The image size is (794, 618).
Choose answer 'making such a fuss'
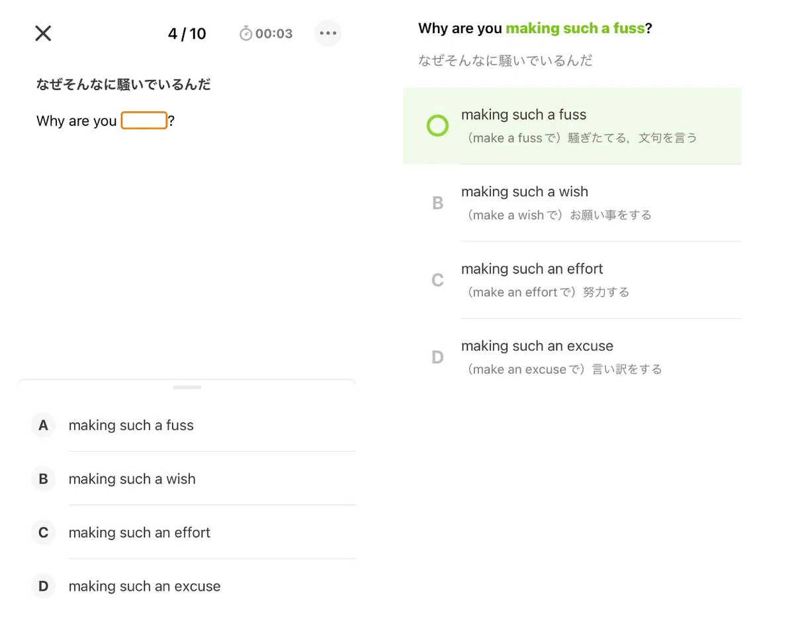187,425
